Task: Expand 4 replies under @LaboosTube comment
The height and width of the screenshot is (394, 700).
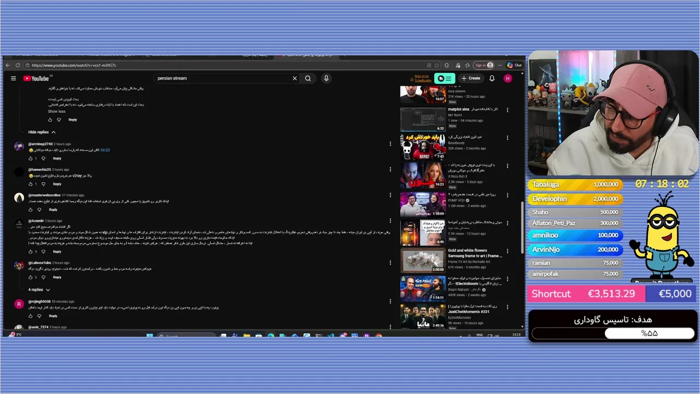Action: coord(39,289)
